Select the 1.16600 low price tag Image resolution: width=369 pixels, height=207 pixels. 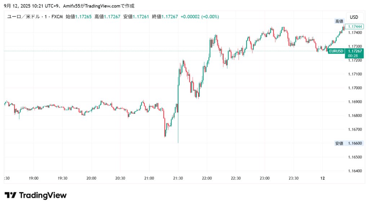click(354, 143)
